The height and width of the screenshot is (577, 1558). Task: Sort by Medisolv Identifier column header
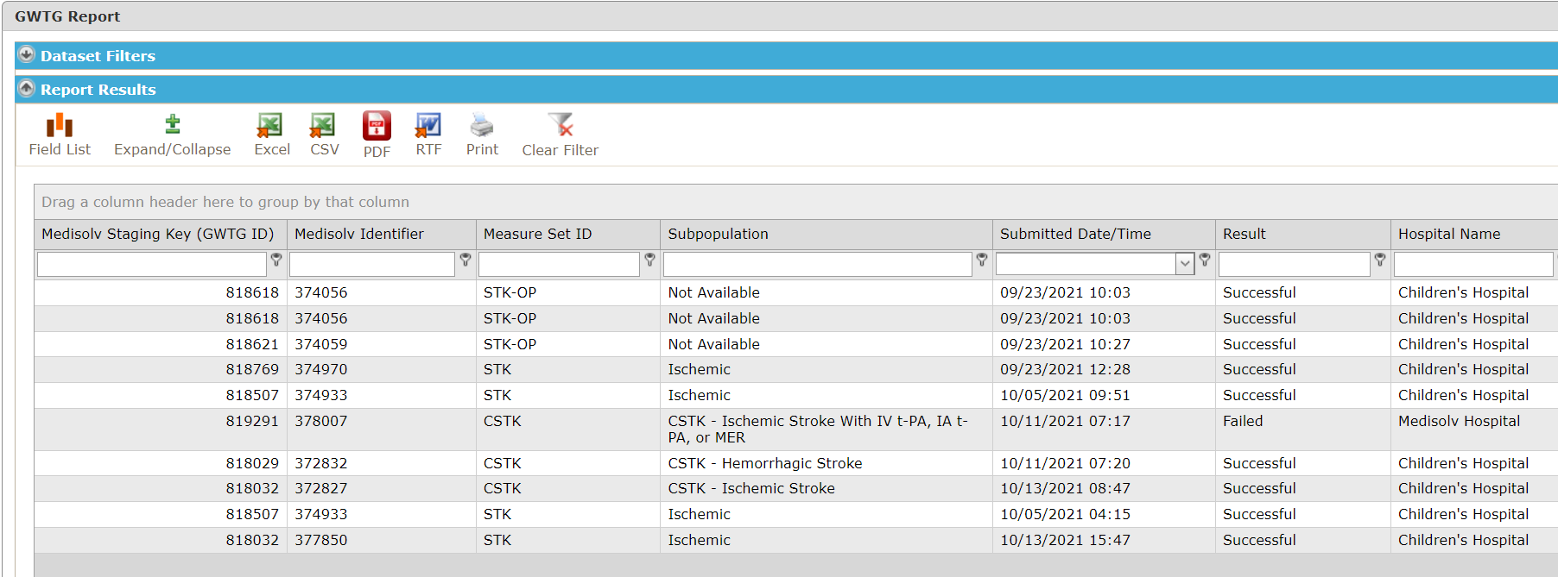point(359,234)
